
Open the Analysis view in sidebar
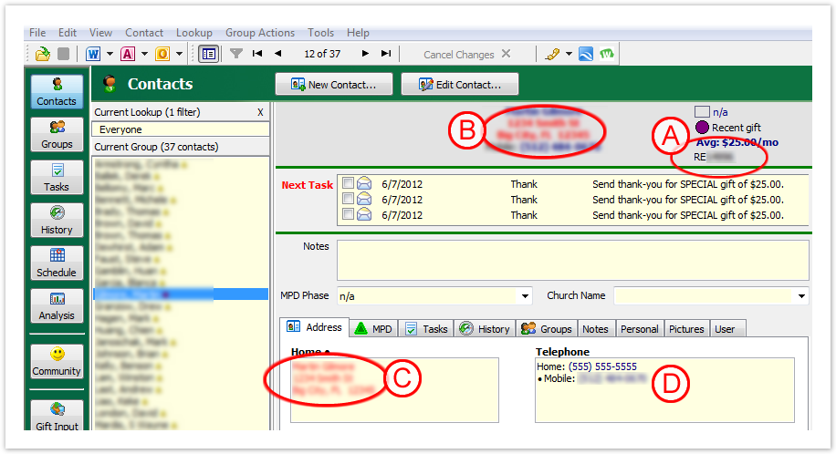[x=57, y=305]
